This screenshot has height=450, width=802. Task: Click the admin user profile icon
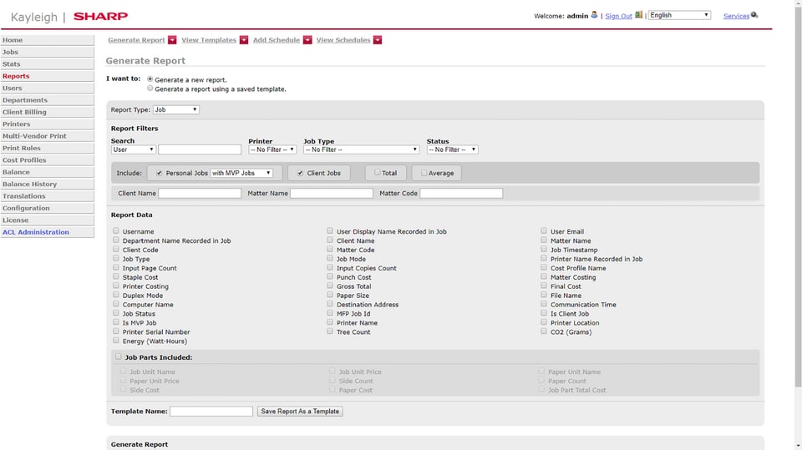(595, 15)
